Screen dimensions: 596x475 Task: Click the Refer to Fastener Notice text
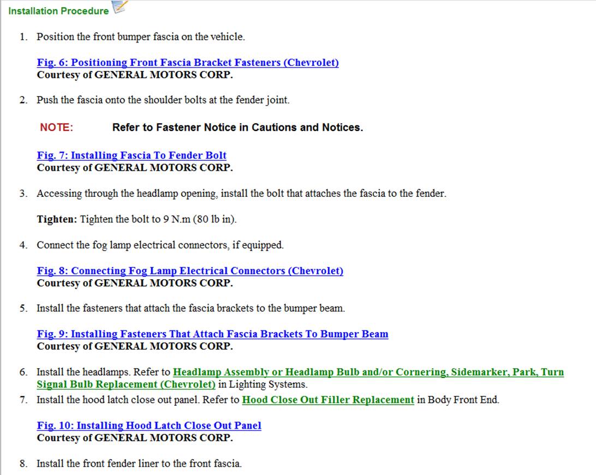click(237, 128)
